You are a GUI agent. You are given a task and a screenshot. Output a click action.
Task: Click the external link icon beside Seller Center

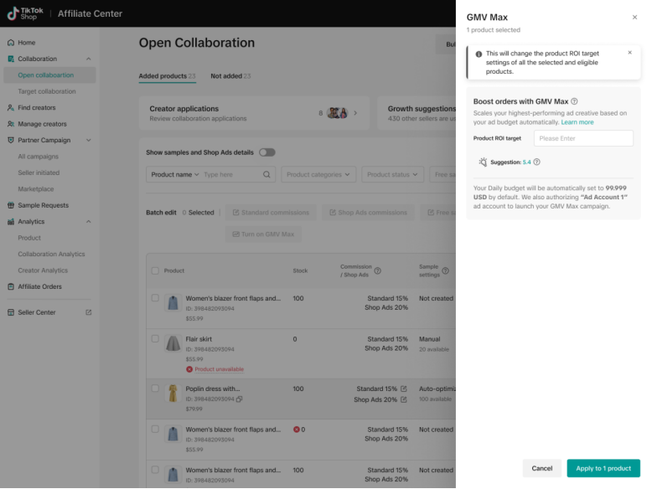click(x=89, y=312)
